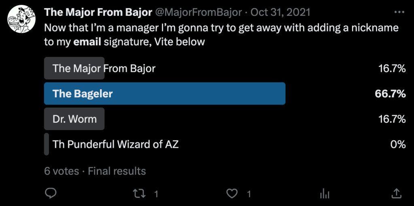Click the retweet arrows icon
Viewport: 414px width, 206px height.
(x=139, y=193)
